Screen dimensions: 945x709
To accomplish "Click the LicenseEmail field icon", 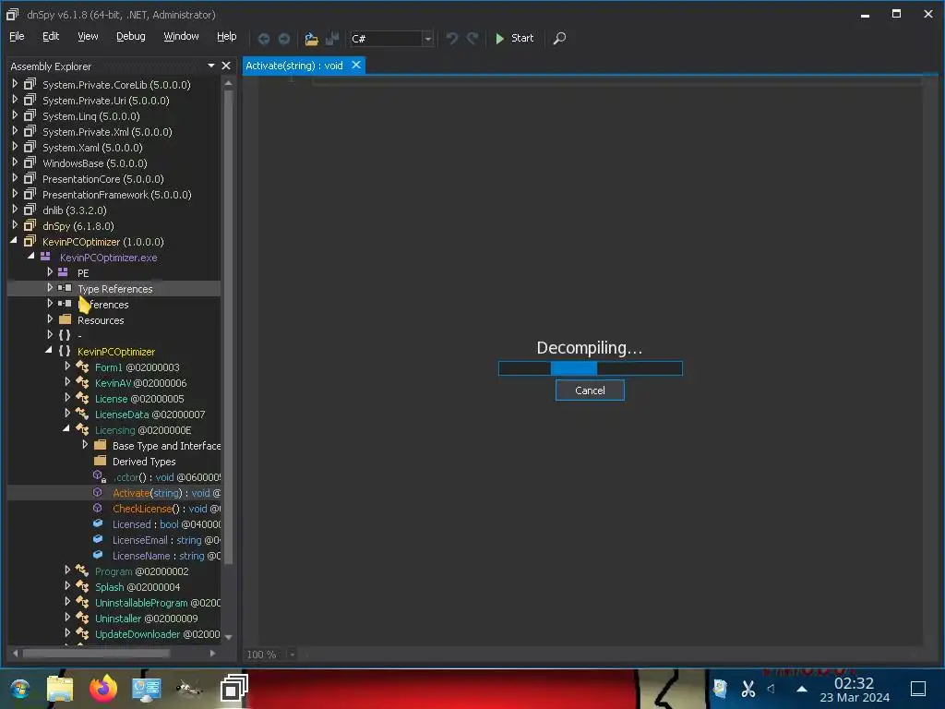I will [98, 539].
